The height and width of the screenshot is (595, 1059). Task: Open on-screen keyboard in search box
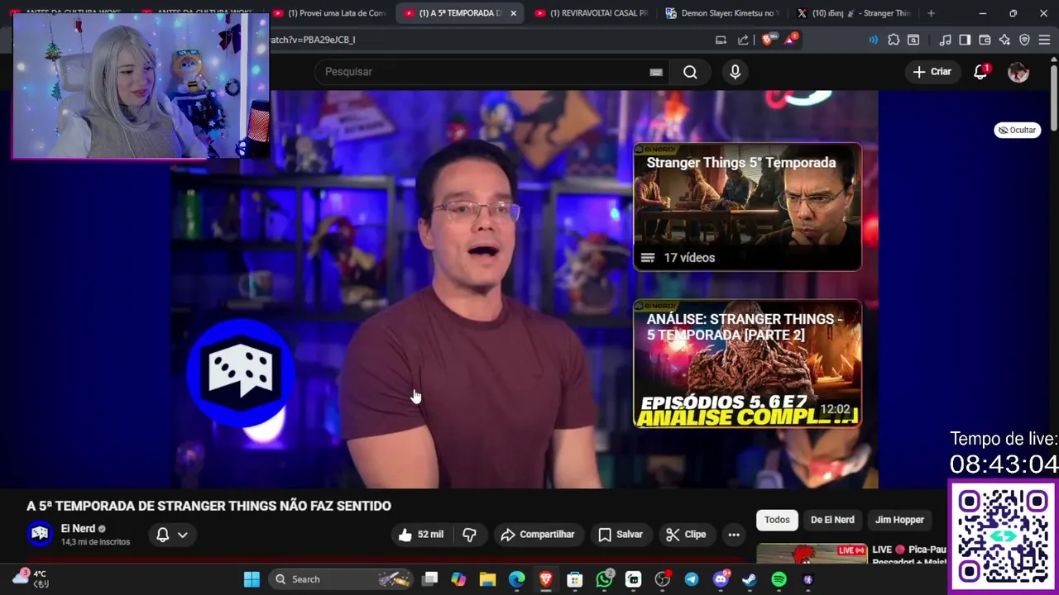656,72
